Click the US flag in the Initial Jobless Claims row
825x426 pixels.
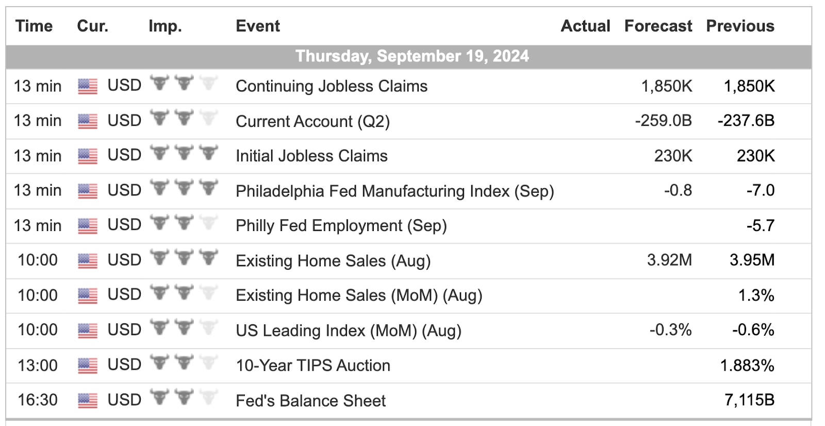88,156
